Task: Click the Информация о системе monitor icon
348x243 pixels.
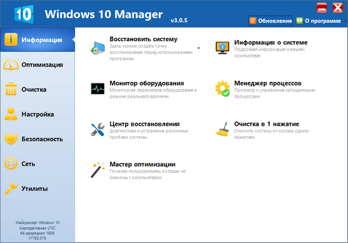Action: (222, 48)
